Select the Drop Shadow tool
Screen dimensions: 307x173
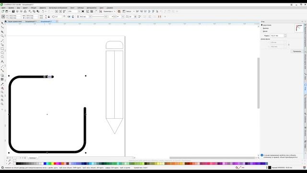[x=2, y=75]
